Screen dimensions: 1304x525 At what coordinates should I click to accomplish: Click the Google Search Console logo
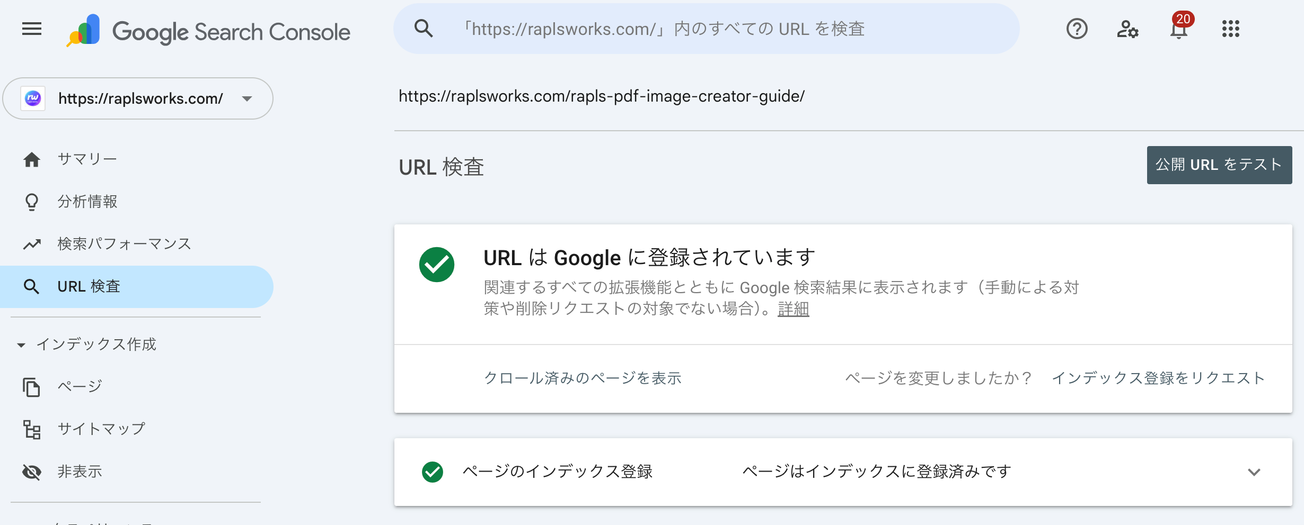click(208, 30)
